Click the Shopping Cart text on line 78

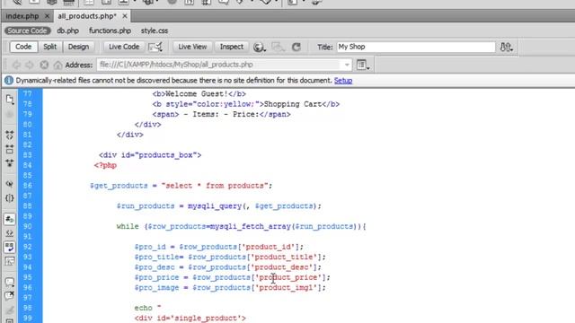(x=293, y=104)
